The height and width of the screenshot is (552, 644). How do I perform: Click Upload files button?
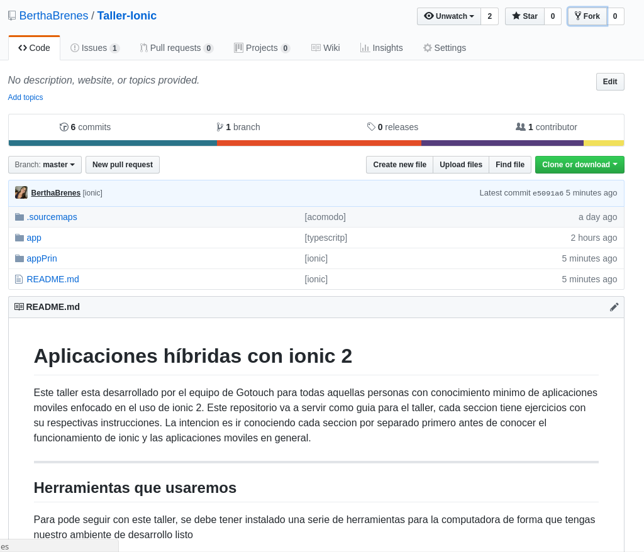click(461, 165)
